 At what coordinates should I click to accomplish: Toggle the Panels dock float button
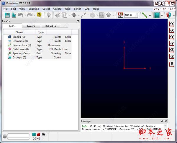[x=78, y=21]
